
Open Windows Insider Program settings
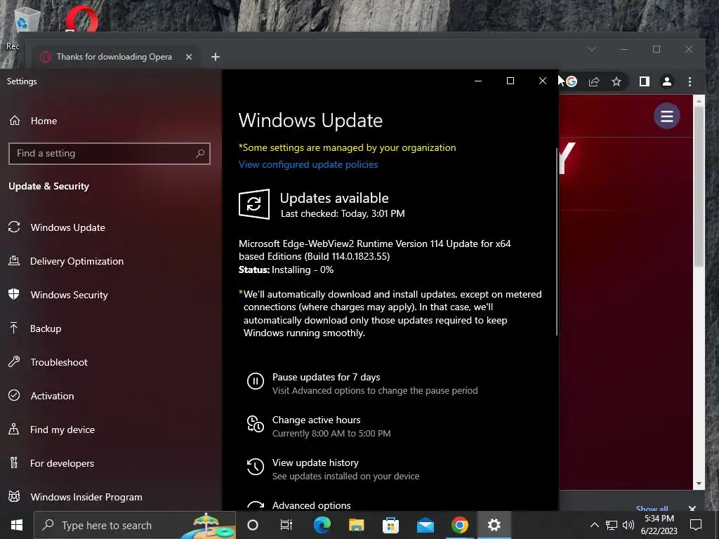pyautogui.click(x=86, y=498)
